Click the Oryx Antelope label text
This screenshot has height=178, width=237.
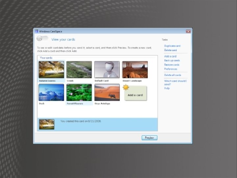tap(102, 104)
